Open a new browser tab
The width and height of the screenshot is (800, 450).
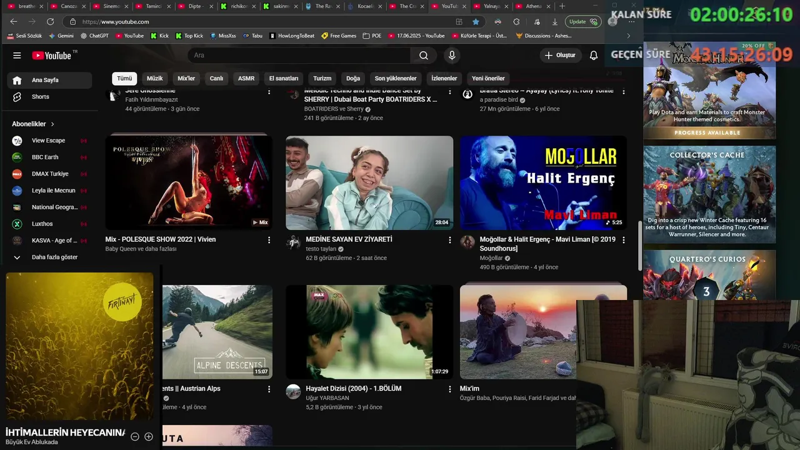[562, 6]
